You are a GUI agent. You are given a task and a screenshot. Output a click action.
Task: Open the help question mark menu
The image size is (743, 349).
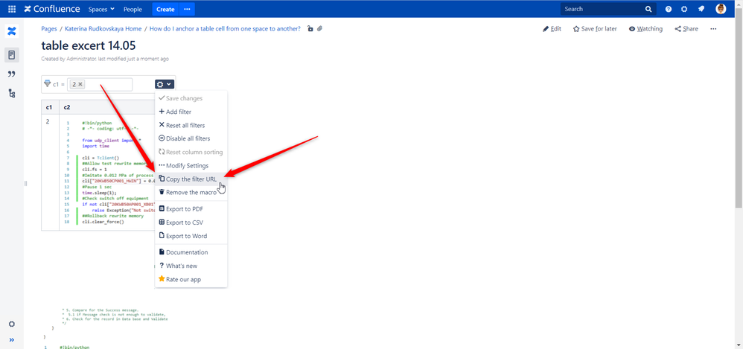669,9
